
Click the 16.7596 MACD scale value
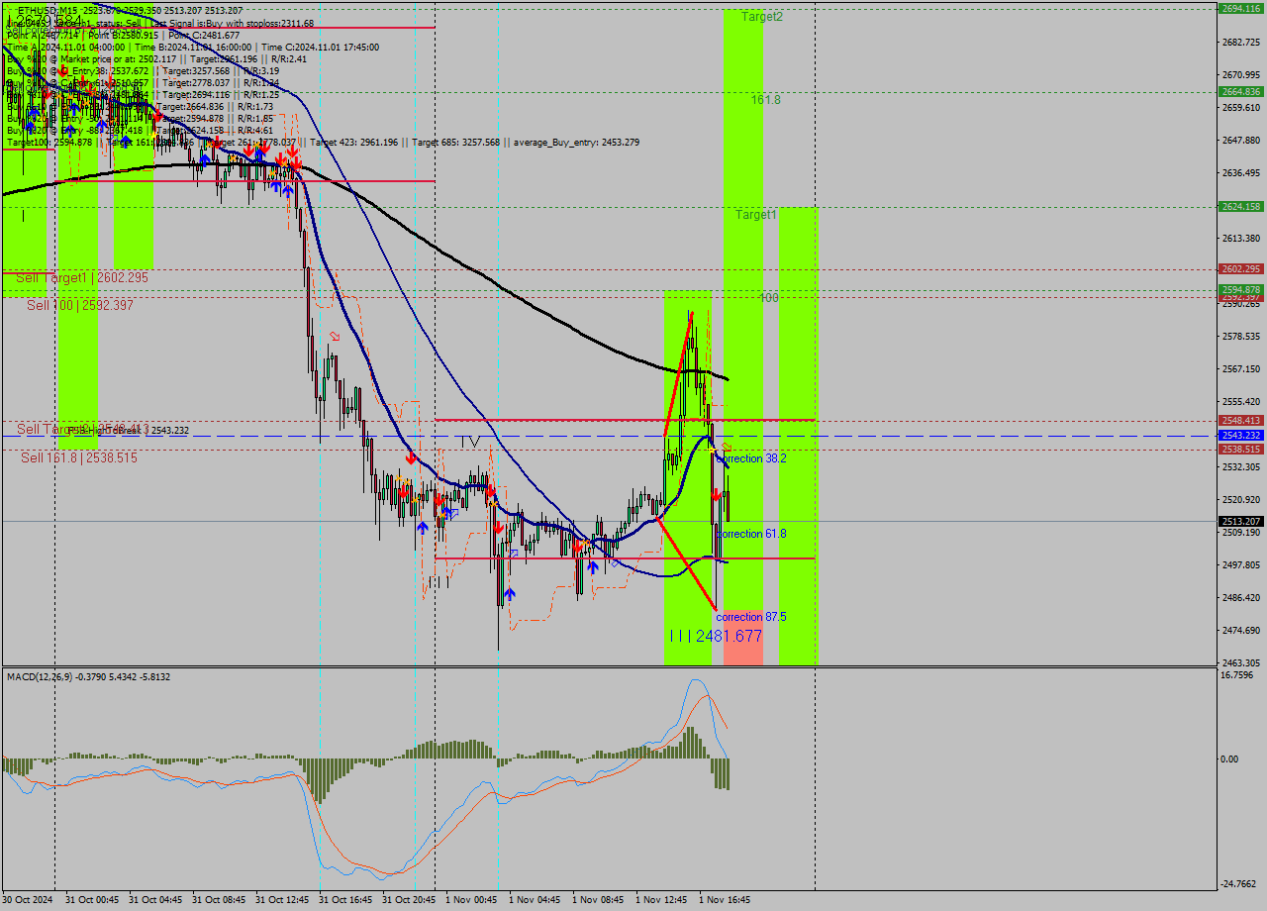pos(1238,675)
